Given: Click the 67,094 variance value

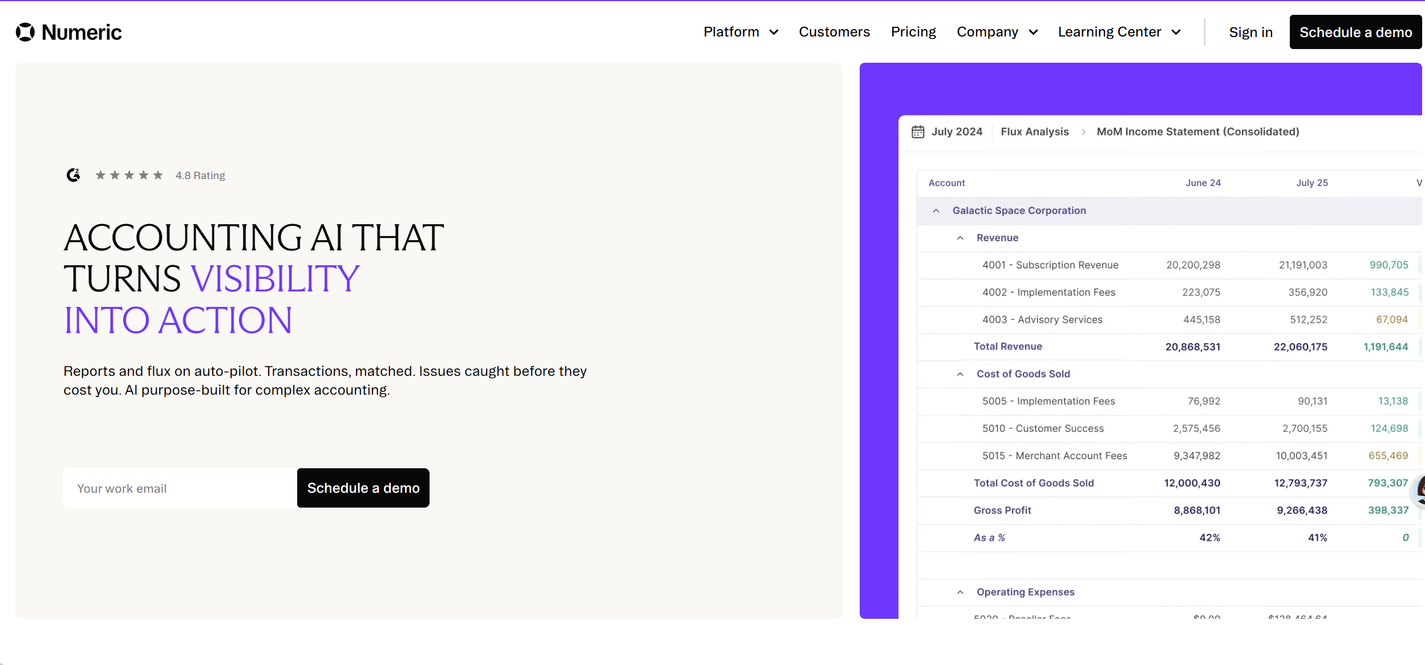Looking at the screenshot, I should tap(1392, 320).
